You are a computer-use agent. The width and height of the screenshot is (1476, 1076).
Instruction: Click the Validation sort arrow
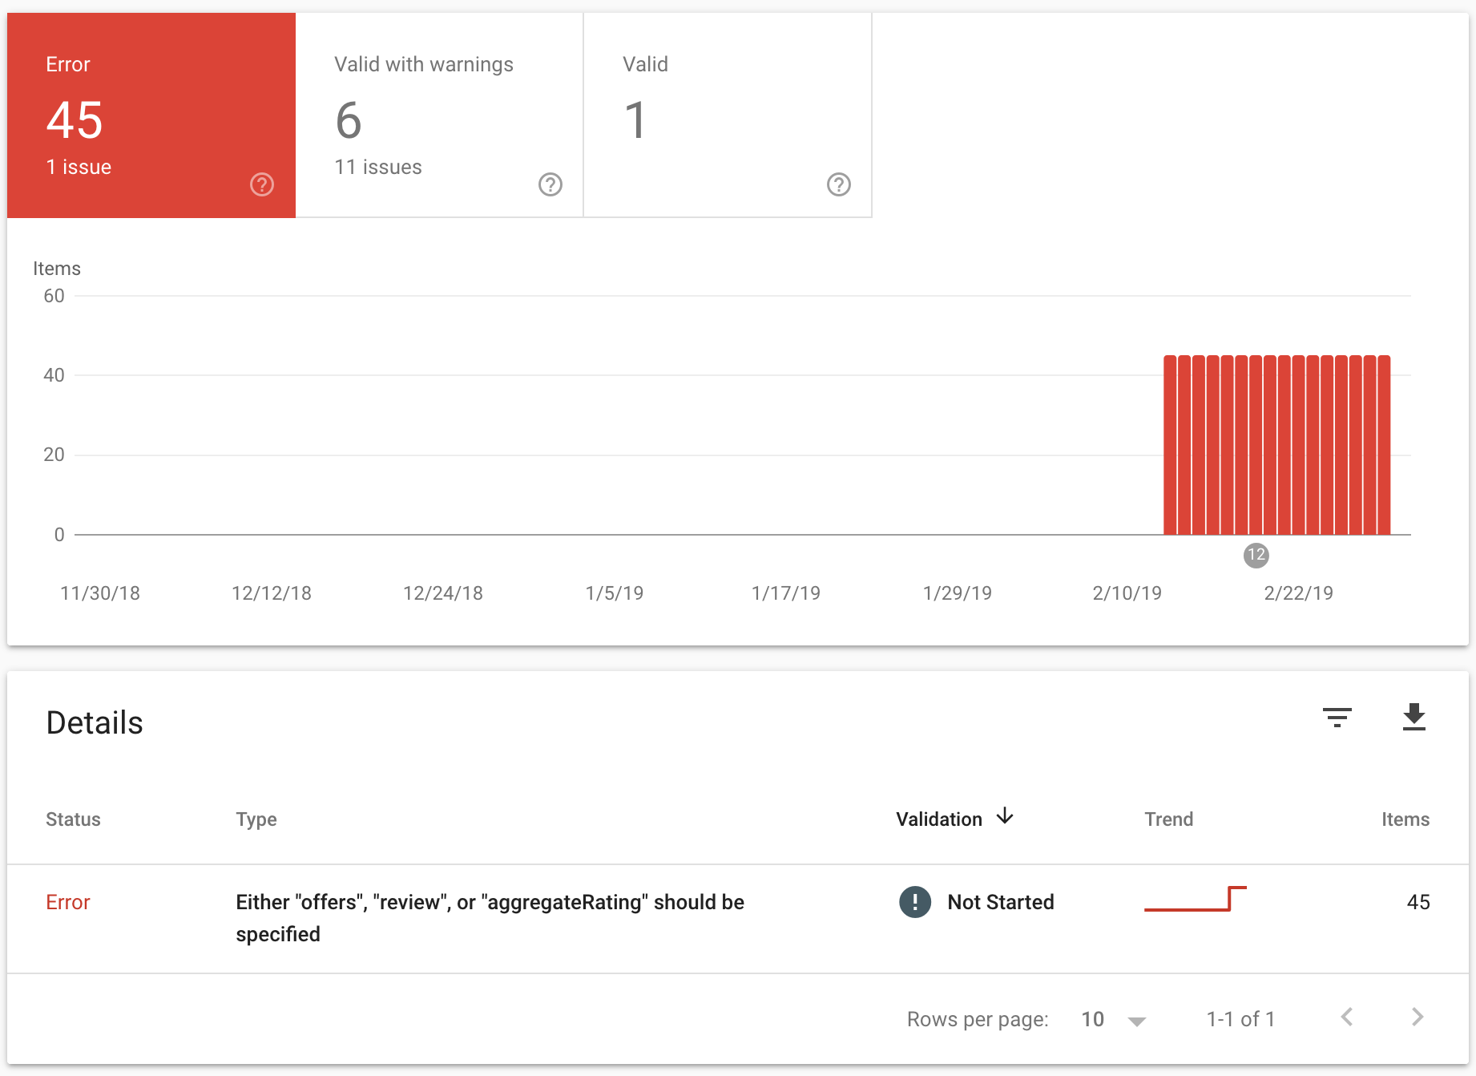1006,817
